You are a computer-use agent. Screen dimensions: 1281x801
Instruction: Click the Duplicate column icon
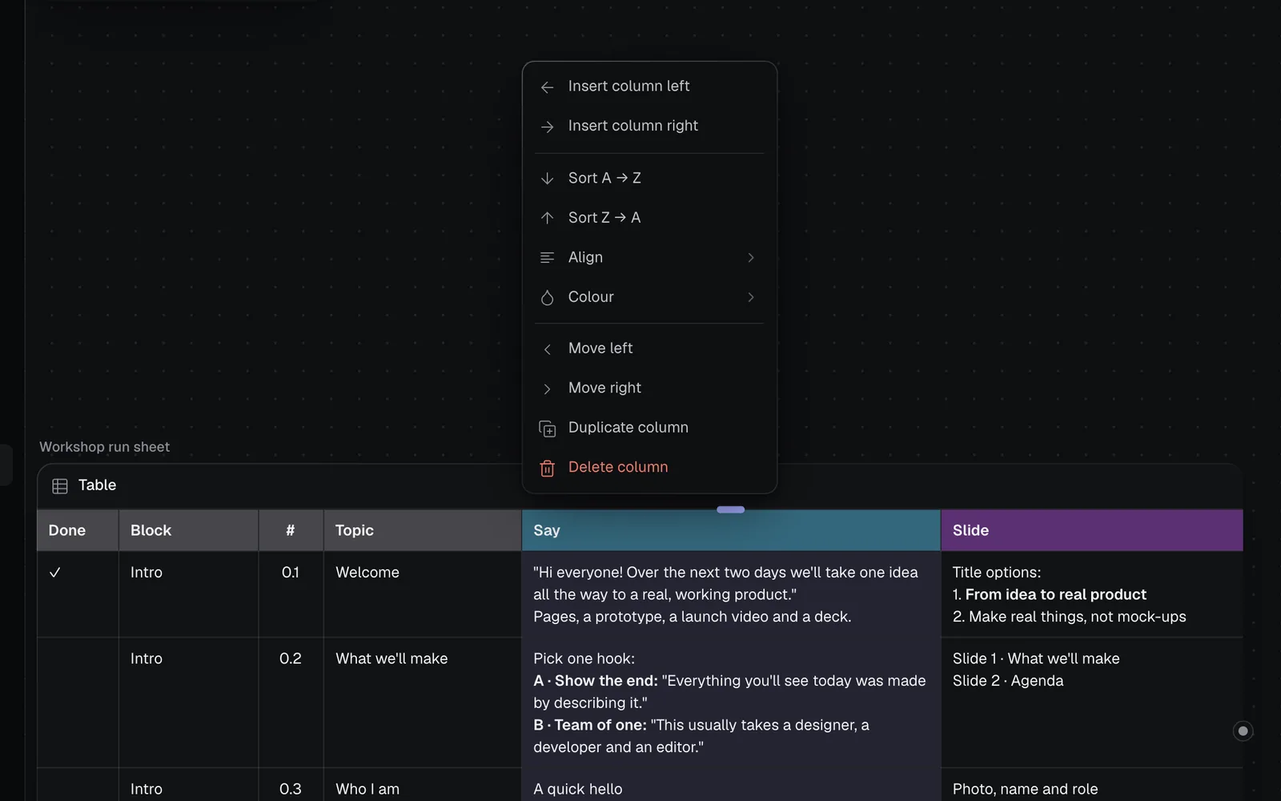coord(547,429)
